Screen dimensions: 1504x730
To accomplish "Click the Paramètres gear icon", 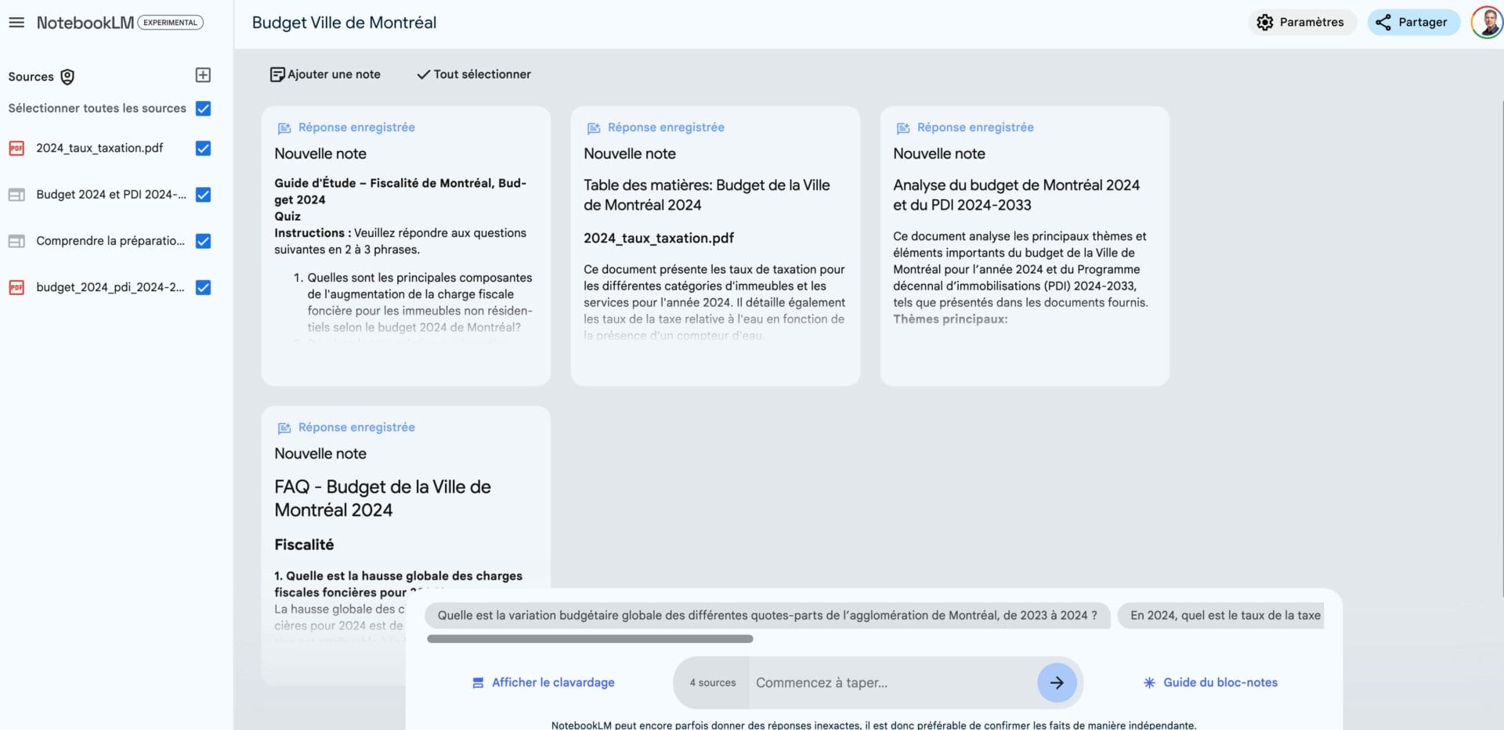I will pyautogui.click(x=1264, y=23).
